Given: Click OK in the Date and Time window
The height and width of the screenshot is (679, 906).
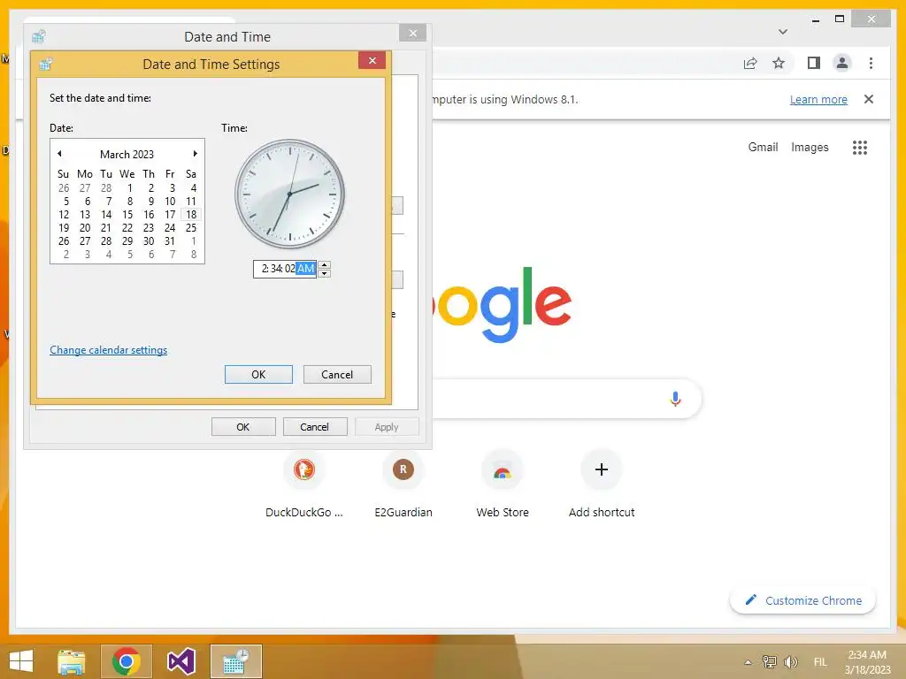Looking at the screenshot, I should coord(243,427).
